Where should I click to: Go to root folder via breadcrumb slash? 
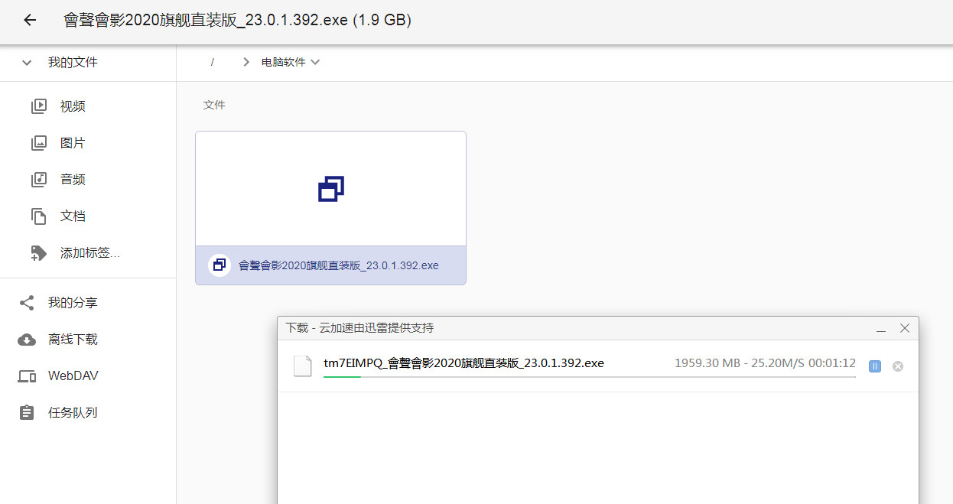click(x=212, y=63)
